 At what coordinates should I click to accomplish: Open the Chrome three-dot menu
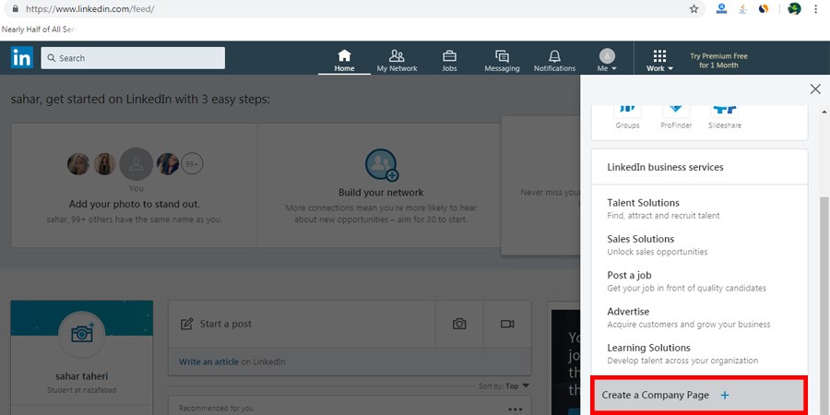pyautogui.click(x=816, y=9)
